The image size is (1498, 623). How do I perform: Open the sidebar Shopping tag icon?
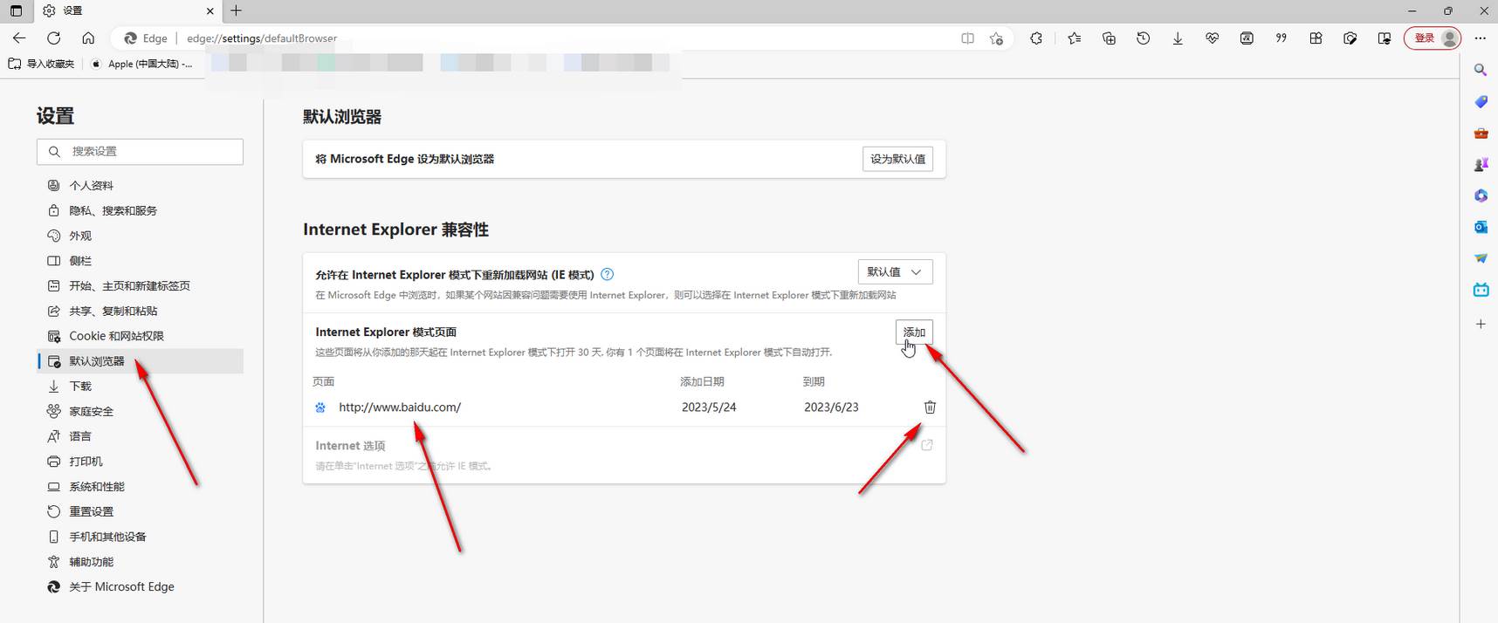pos(1481,102)
